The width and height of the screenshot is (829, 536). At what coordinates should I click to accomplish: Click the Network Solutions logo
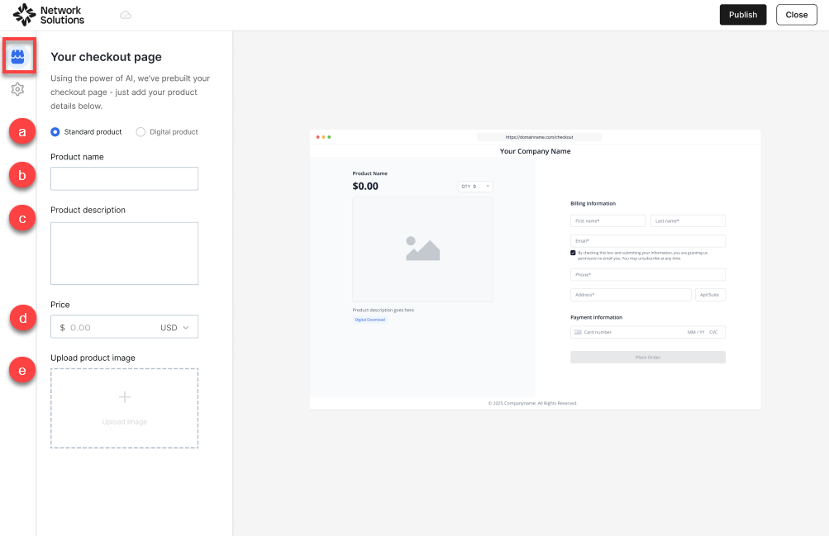point(49,15)
